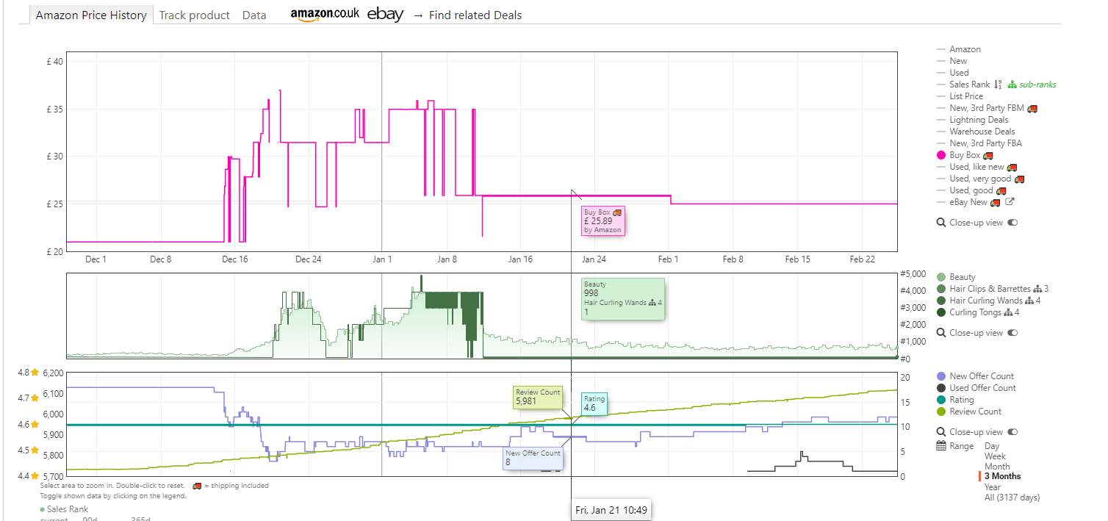Click the external link icon after eBay New
The image size is (1108, 521).
1010,201
